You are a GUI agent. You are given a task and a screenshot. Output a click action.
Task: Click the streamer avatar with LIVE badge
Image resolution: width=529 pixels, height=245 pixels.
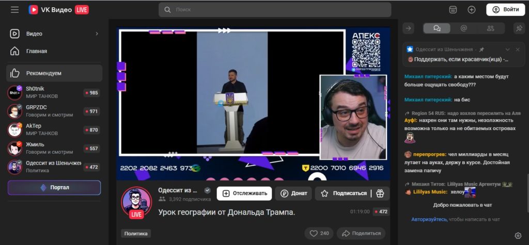(136, 202)
